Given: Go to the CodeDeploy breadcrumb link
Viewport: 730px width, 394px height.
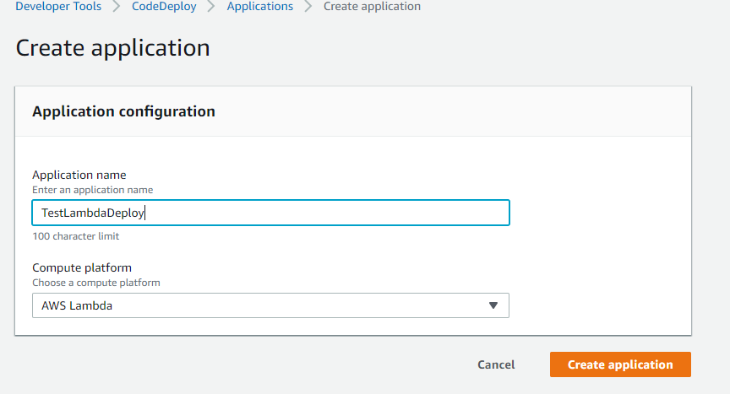Looking at the screenshot, I should [x=164, y=7].
